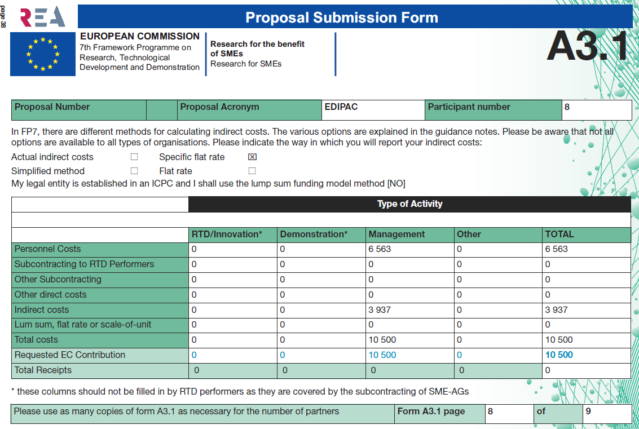
Task: Click Indirect costs TOTAL value 3 937
Action: (556, 310)
